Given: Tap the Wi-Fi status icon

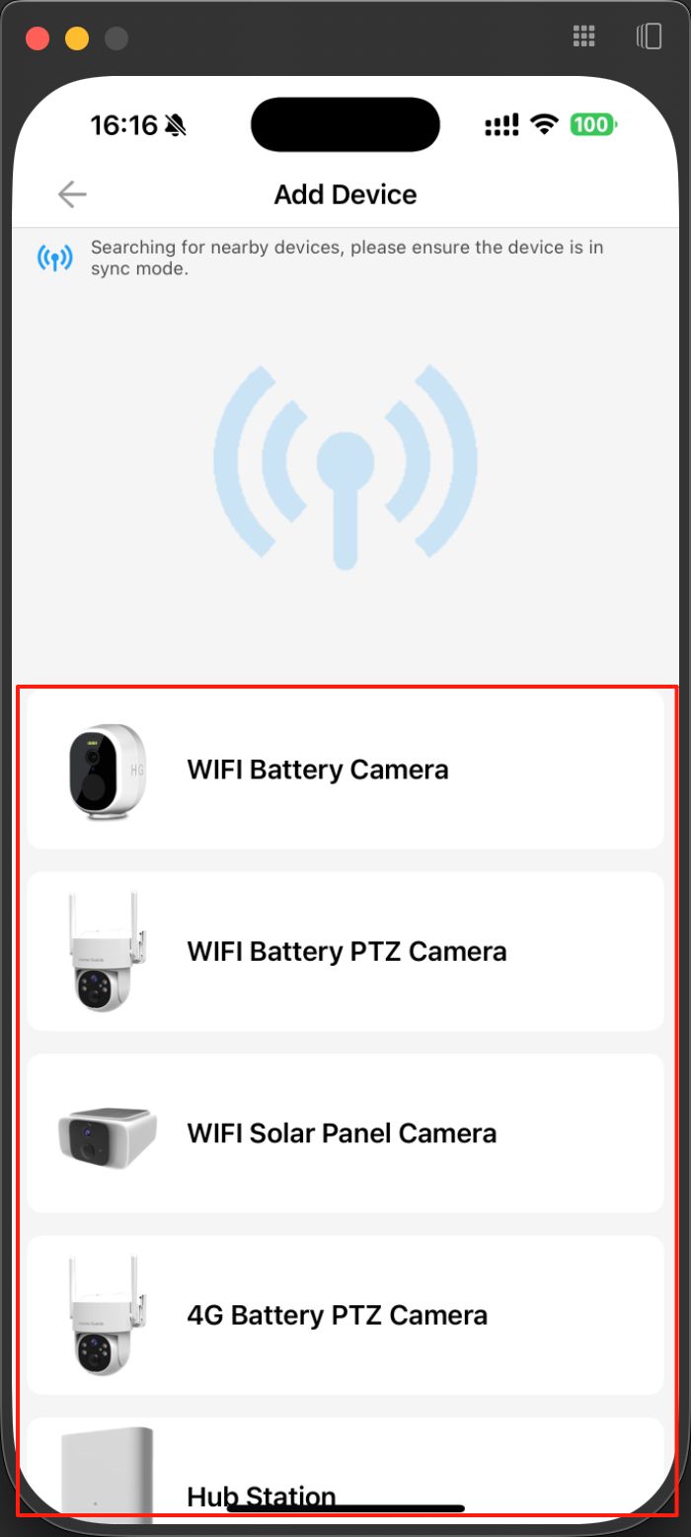Looking at the screenshot, I should point(544,125).
